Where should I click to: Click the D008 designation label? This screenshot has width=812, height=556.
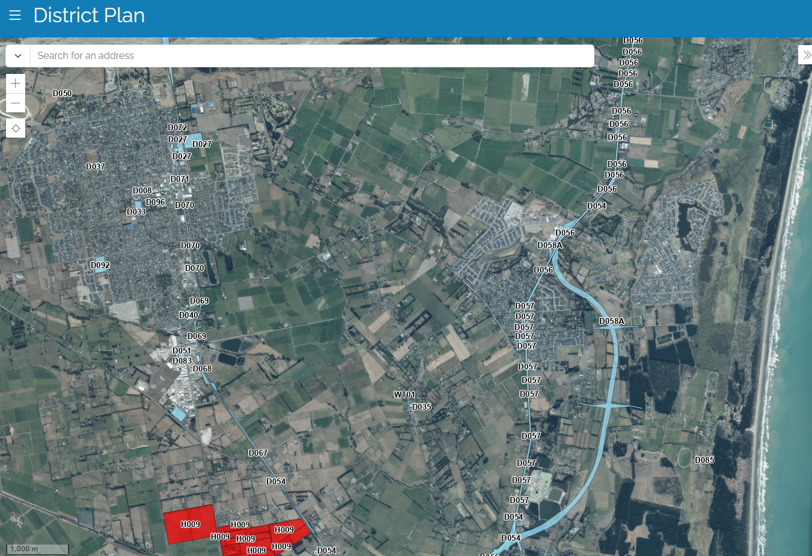coord(142,191)
